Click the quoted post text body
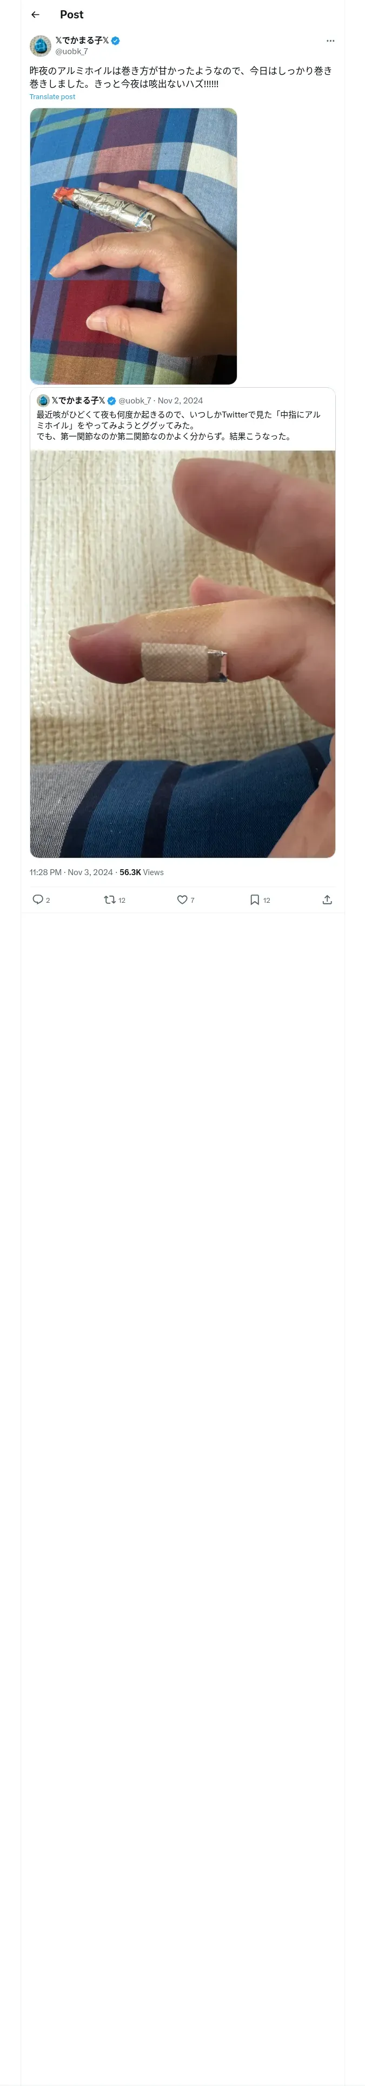The width and height of the screenshot is (365, 2086). click(x=178, y=425)
